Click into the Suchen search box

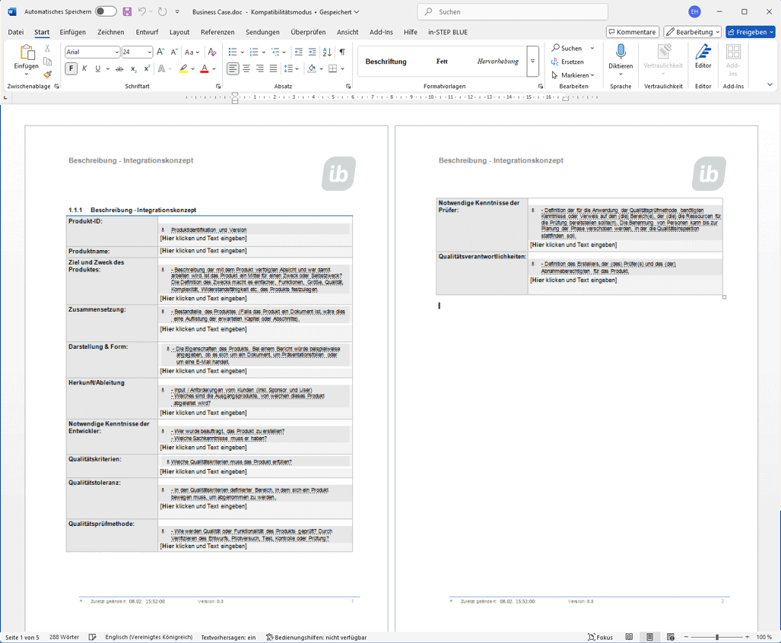[x=513, y=11]
